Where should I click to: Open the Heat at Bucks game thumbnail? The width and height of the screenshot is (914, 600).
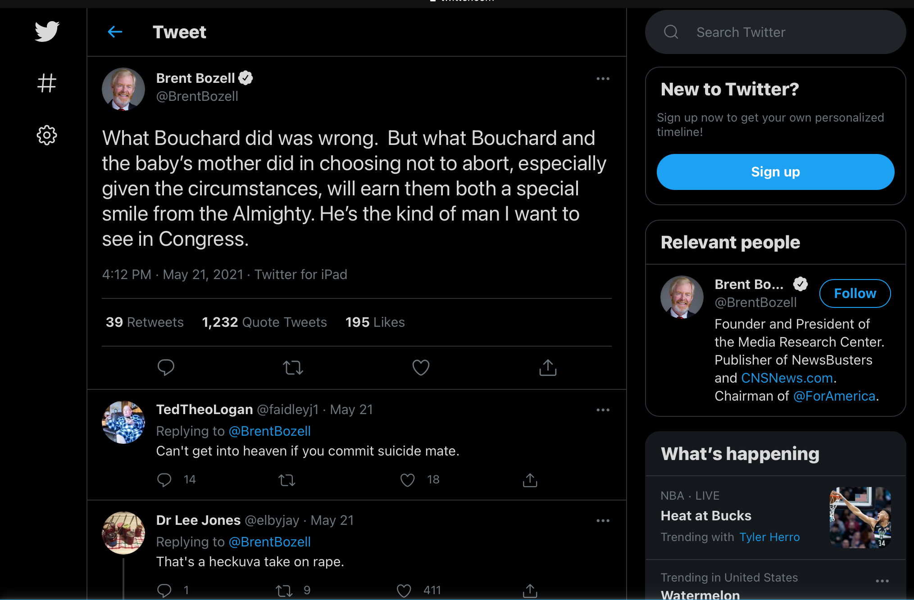pyautogui.click(x=860, y=517)
